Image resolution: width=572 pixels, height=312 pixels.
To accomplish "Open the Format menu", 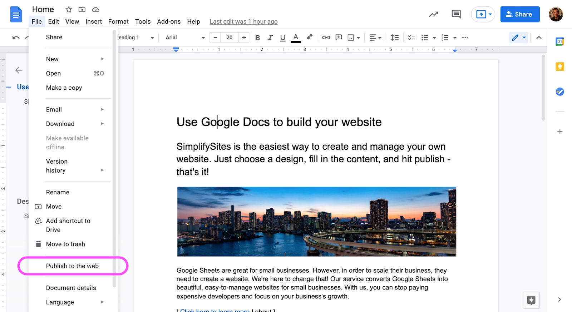I will [118, 21].
